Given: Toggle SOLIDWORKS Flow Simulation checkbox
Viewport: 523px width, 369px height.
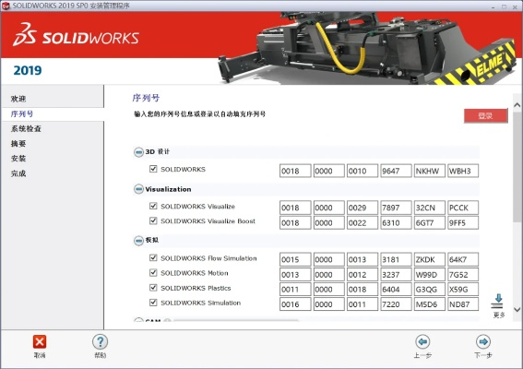Looking at the screenshot, I should (x=153, y=257).
